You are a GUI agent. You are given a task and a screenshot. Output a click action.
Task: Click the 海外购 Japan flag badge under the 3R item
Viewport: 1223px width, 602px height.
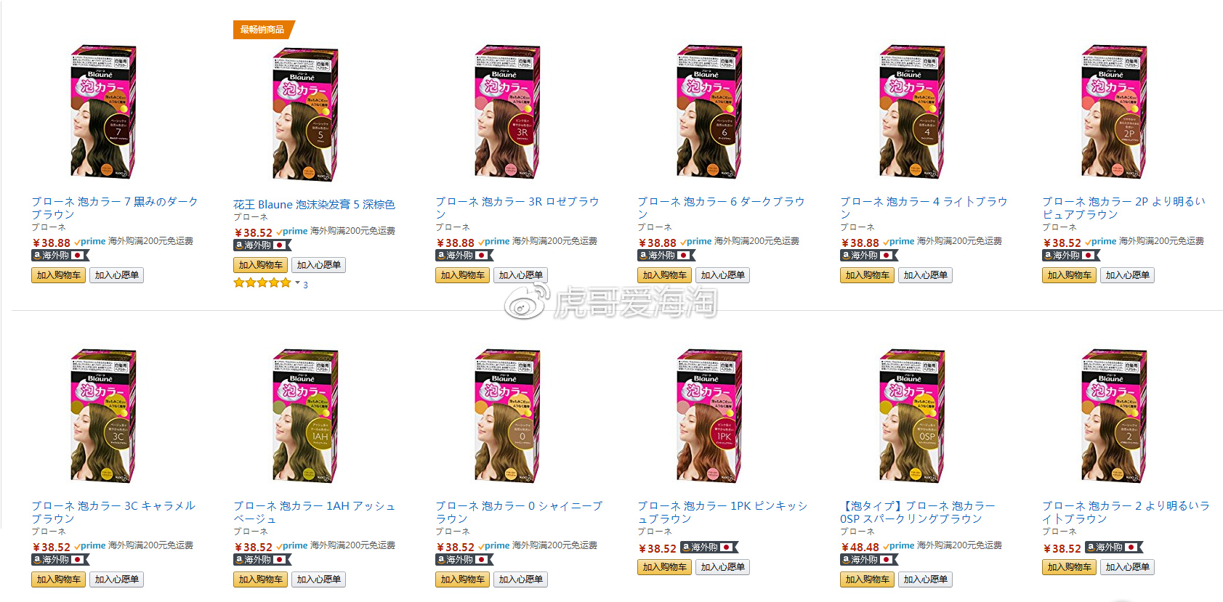coord(464,256)
